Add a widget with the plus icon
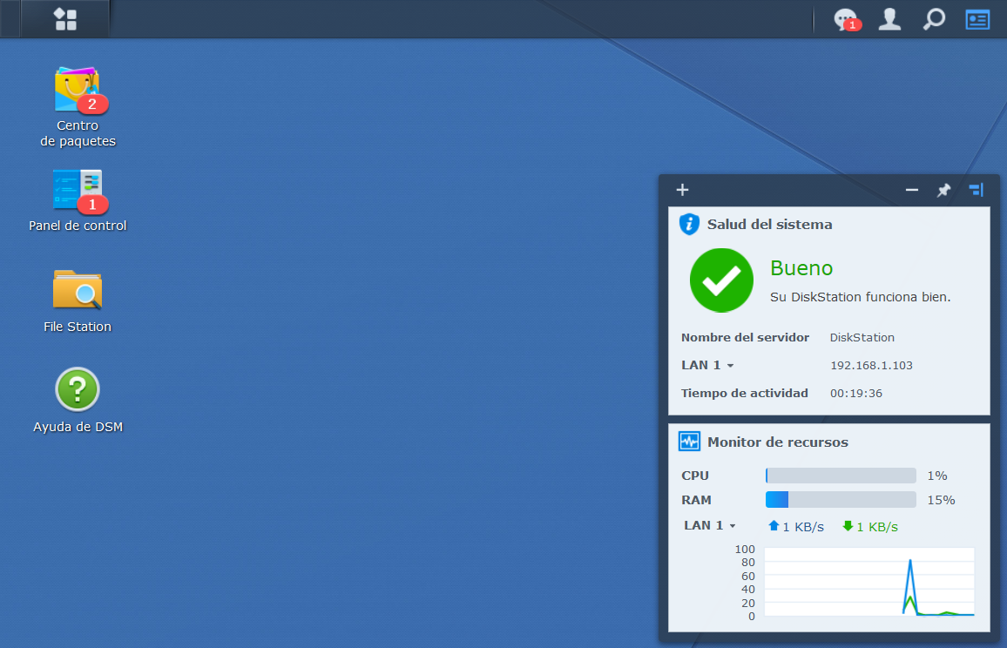 [x=682, y=190]
